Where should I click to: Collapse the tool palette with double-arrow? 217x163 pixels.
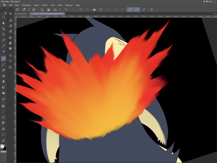[x=1, y=9]
